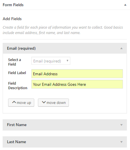The height and width of the screenshot is (150, 130).
Task: Open the Select a Field dropdown arrow
Action: [x=67, y=61]
